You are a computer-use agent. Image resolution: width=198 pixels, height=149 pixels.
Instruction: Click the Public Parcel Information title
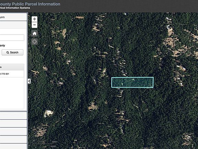[x=36, y=4]
